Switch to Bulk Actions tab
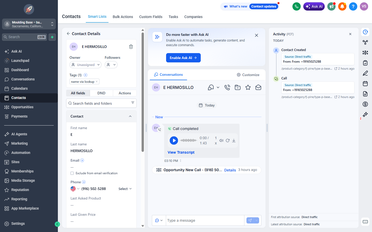The height and width of the screenshot is (232, 372). pyautogui.click(x=123, y=17)
